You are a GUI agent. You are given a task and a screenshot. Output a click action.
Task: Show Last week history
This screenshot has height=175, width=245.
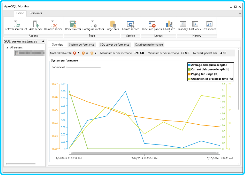(x=195, y=26)
